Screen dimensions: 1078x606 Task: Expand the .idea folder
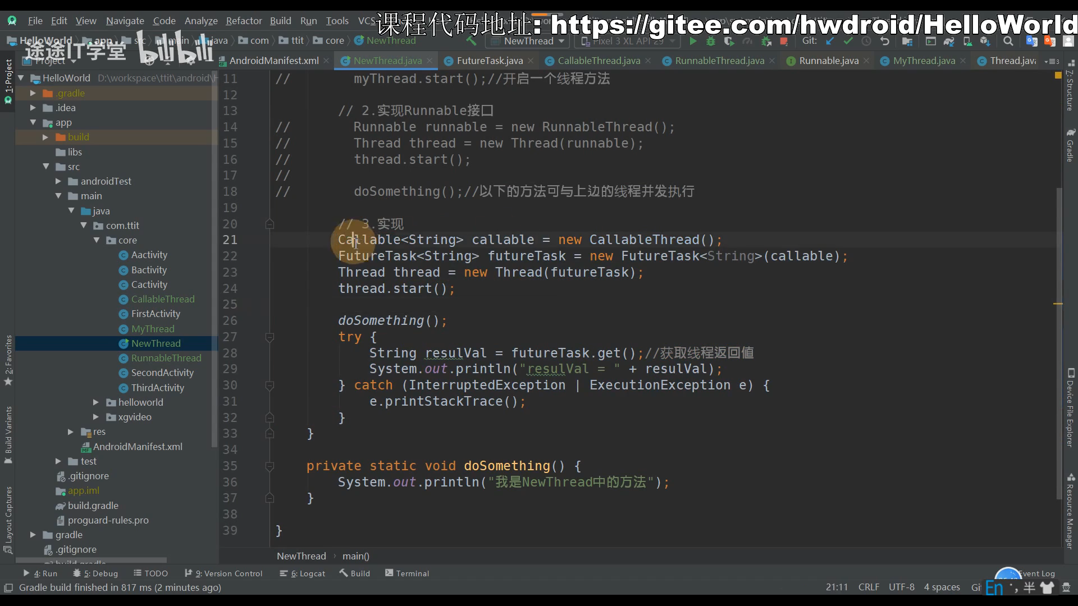(33, 108)
